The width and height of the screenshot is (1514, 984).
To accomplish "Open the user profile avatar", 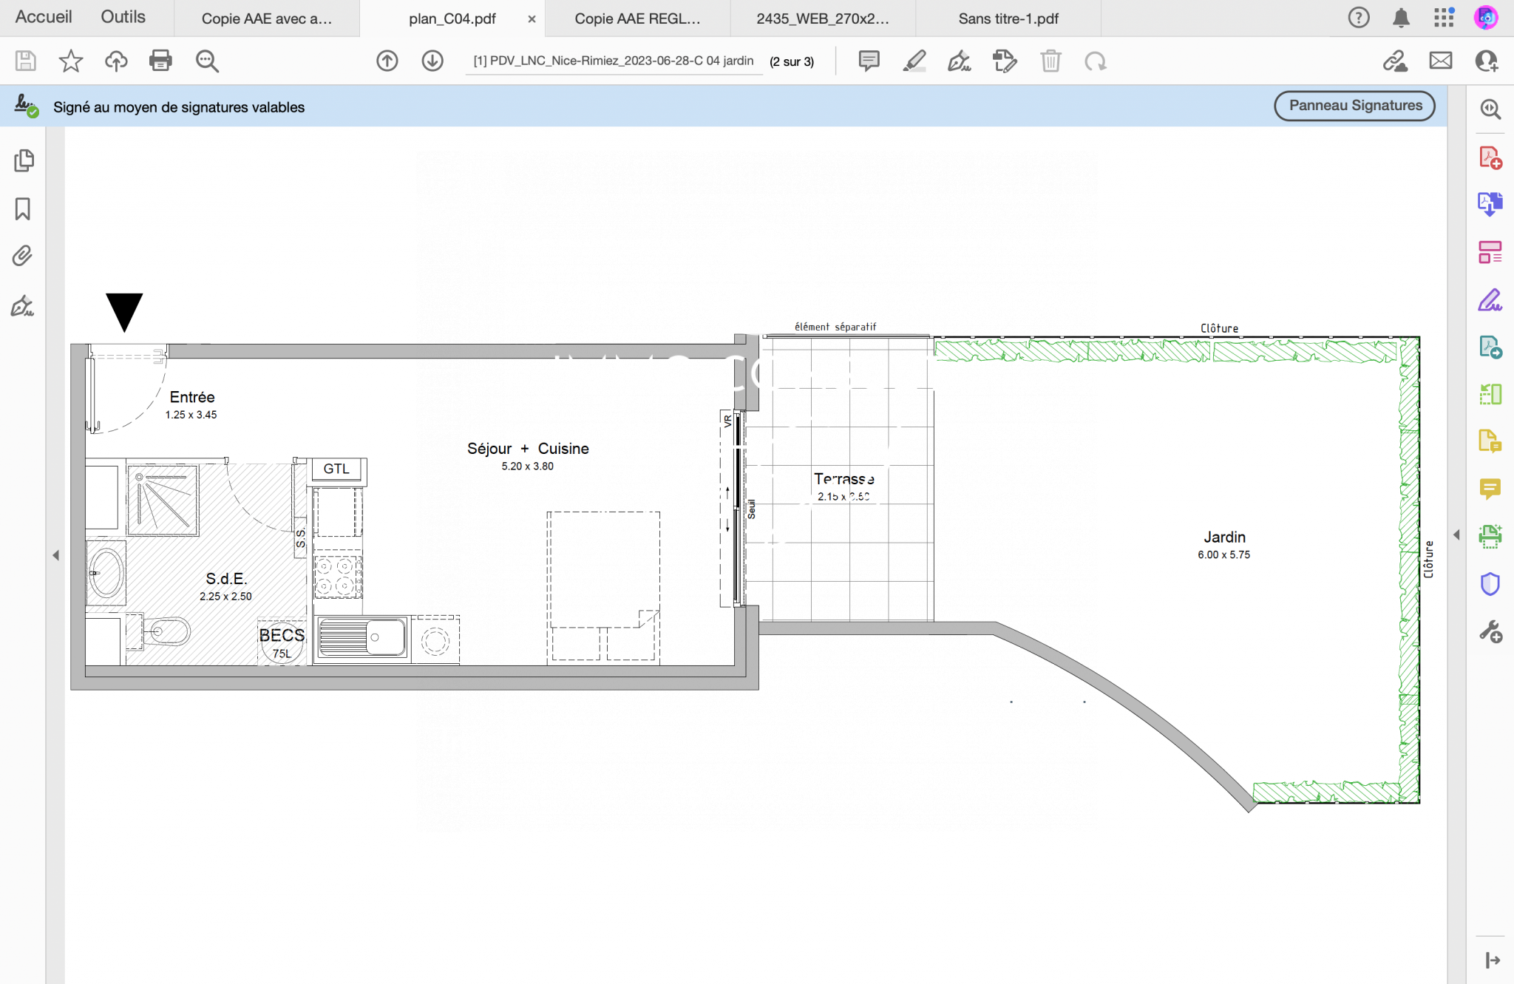I will [x=1486, y=18].
